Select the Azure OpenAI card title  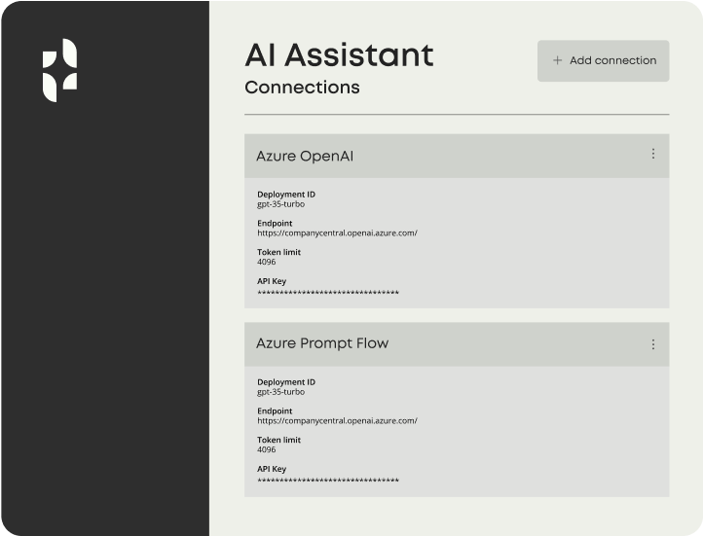305,157
